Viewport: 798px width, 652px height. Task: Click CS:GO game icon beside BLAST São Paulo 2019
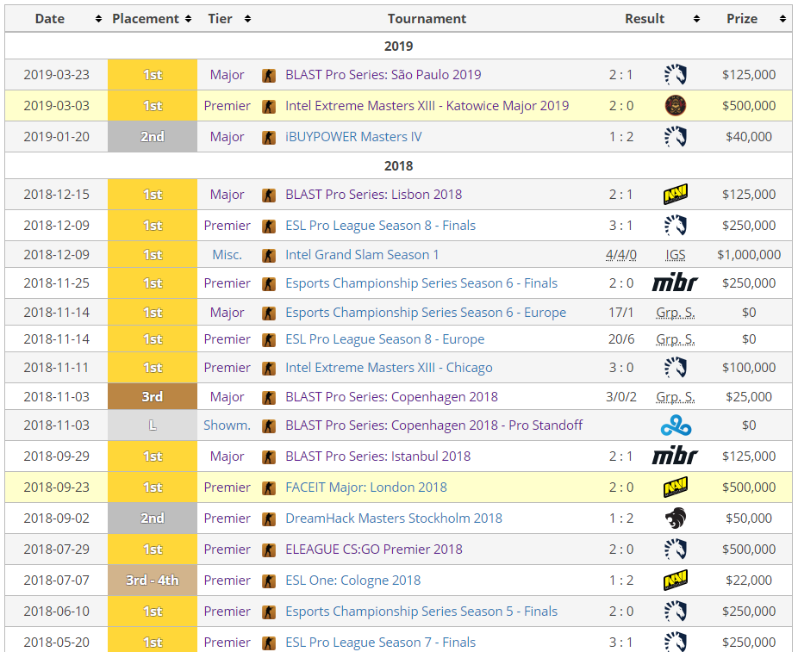pos(269,76)
